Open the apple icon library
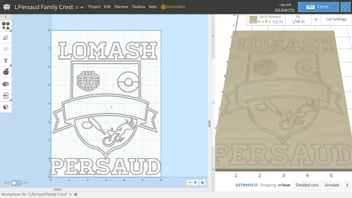 point(6,72)
